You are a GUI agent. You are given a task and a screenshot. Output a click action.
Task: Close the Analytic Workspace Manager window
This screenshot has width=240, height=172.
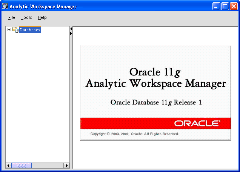(234, 6)
